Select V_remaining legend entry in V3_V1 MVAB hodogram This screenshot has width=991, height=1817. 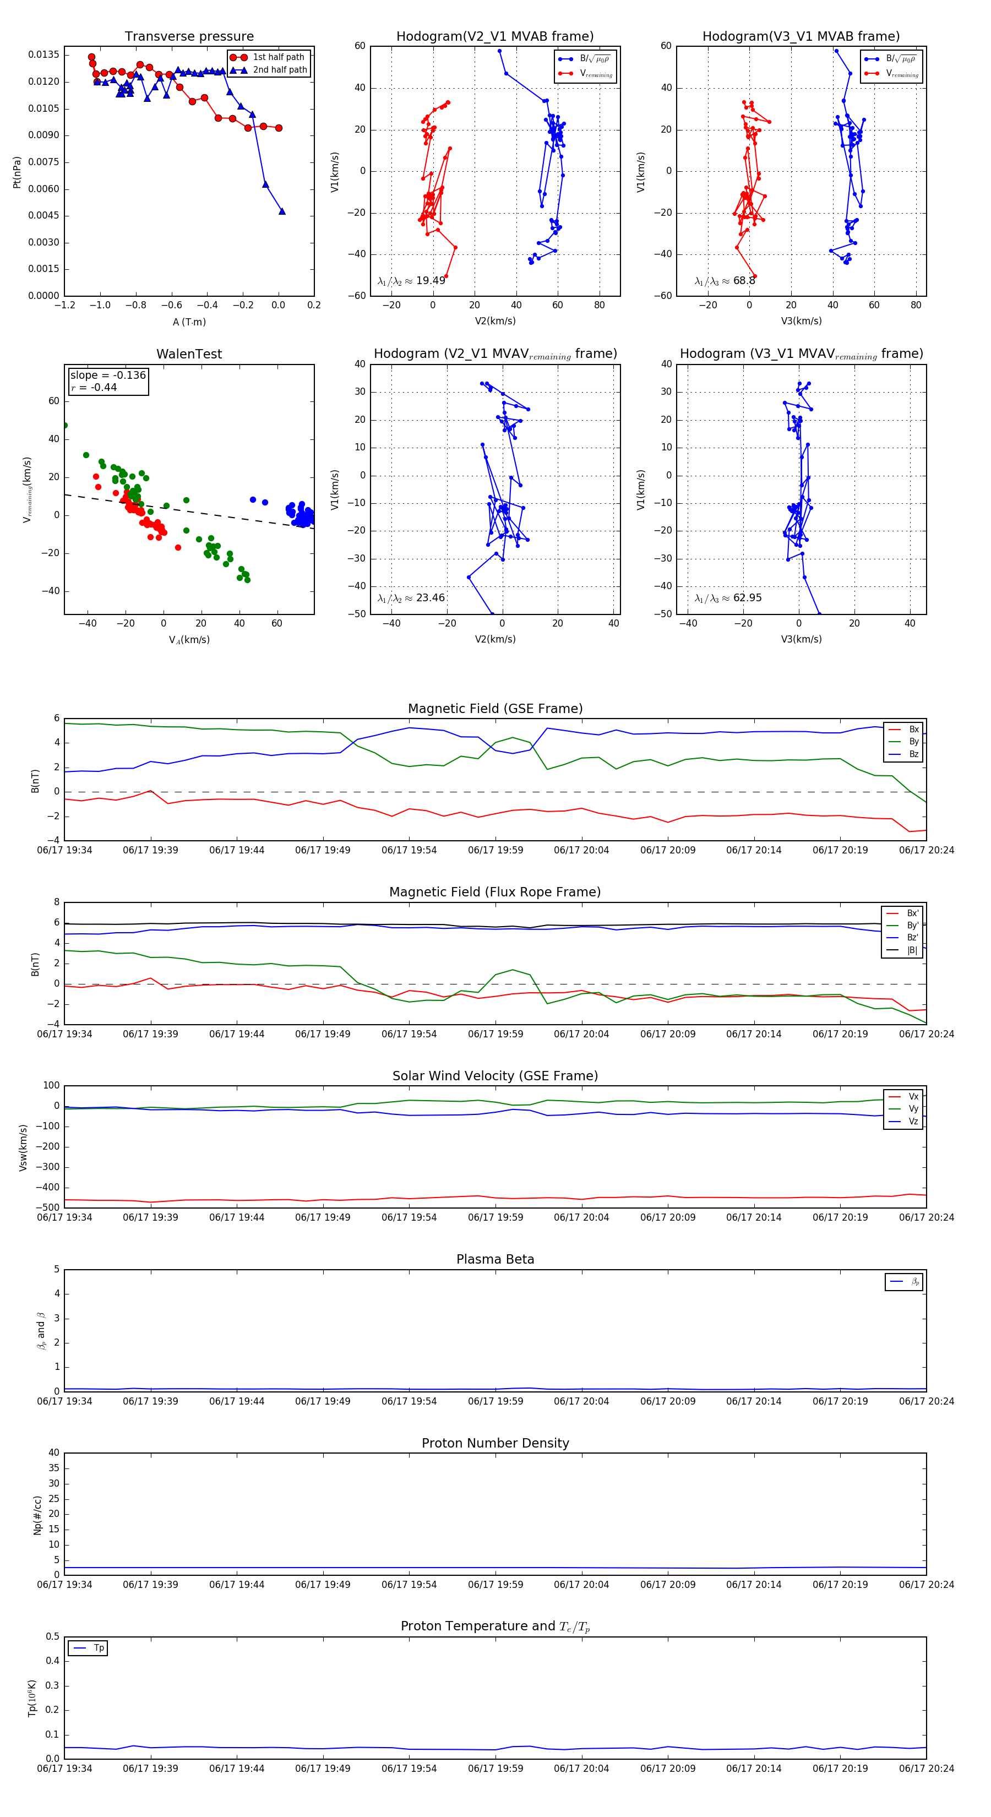(x=891, y=73)
